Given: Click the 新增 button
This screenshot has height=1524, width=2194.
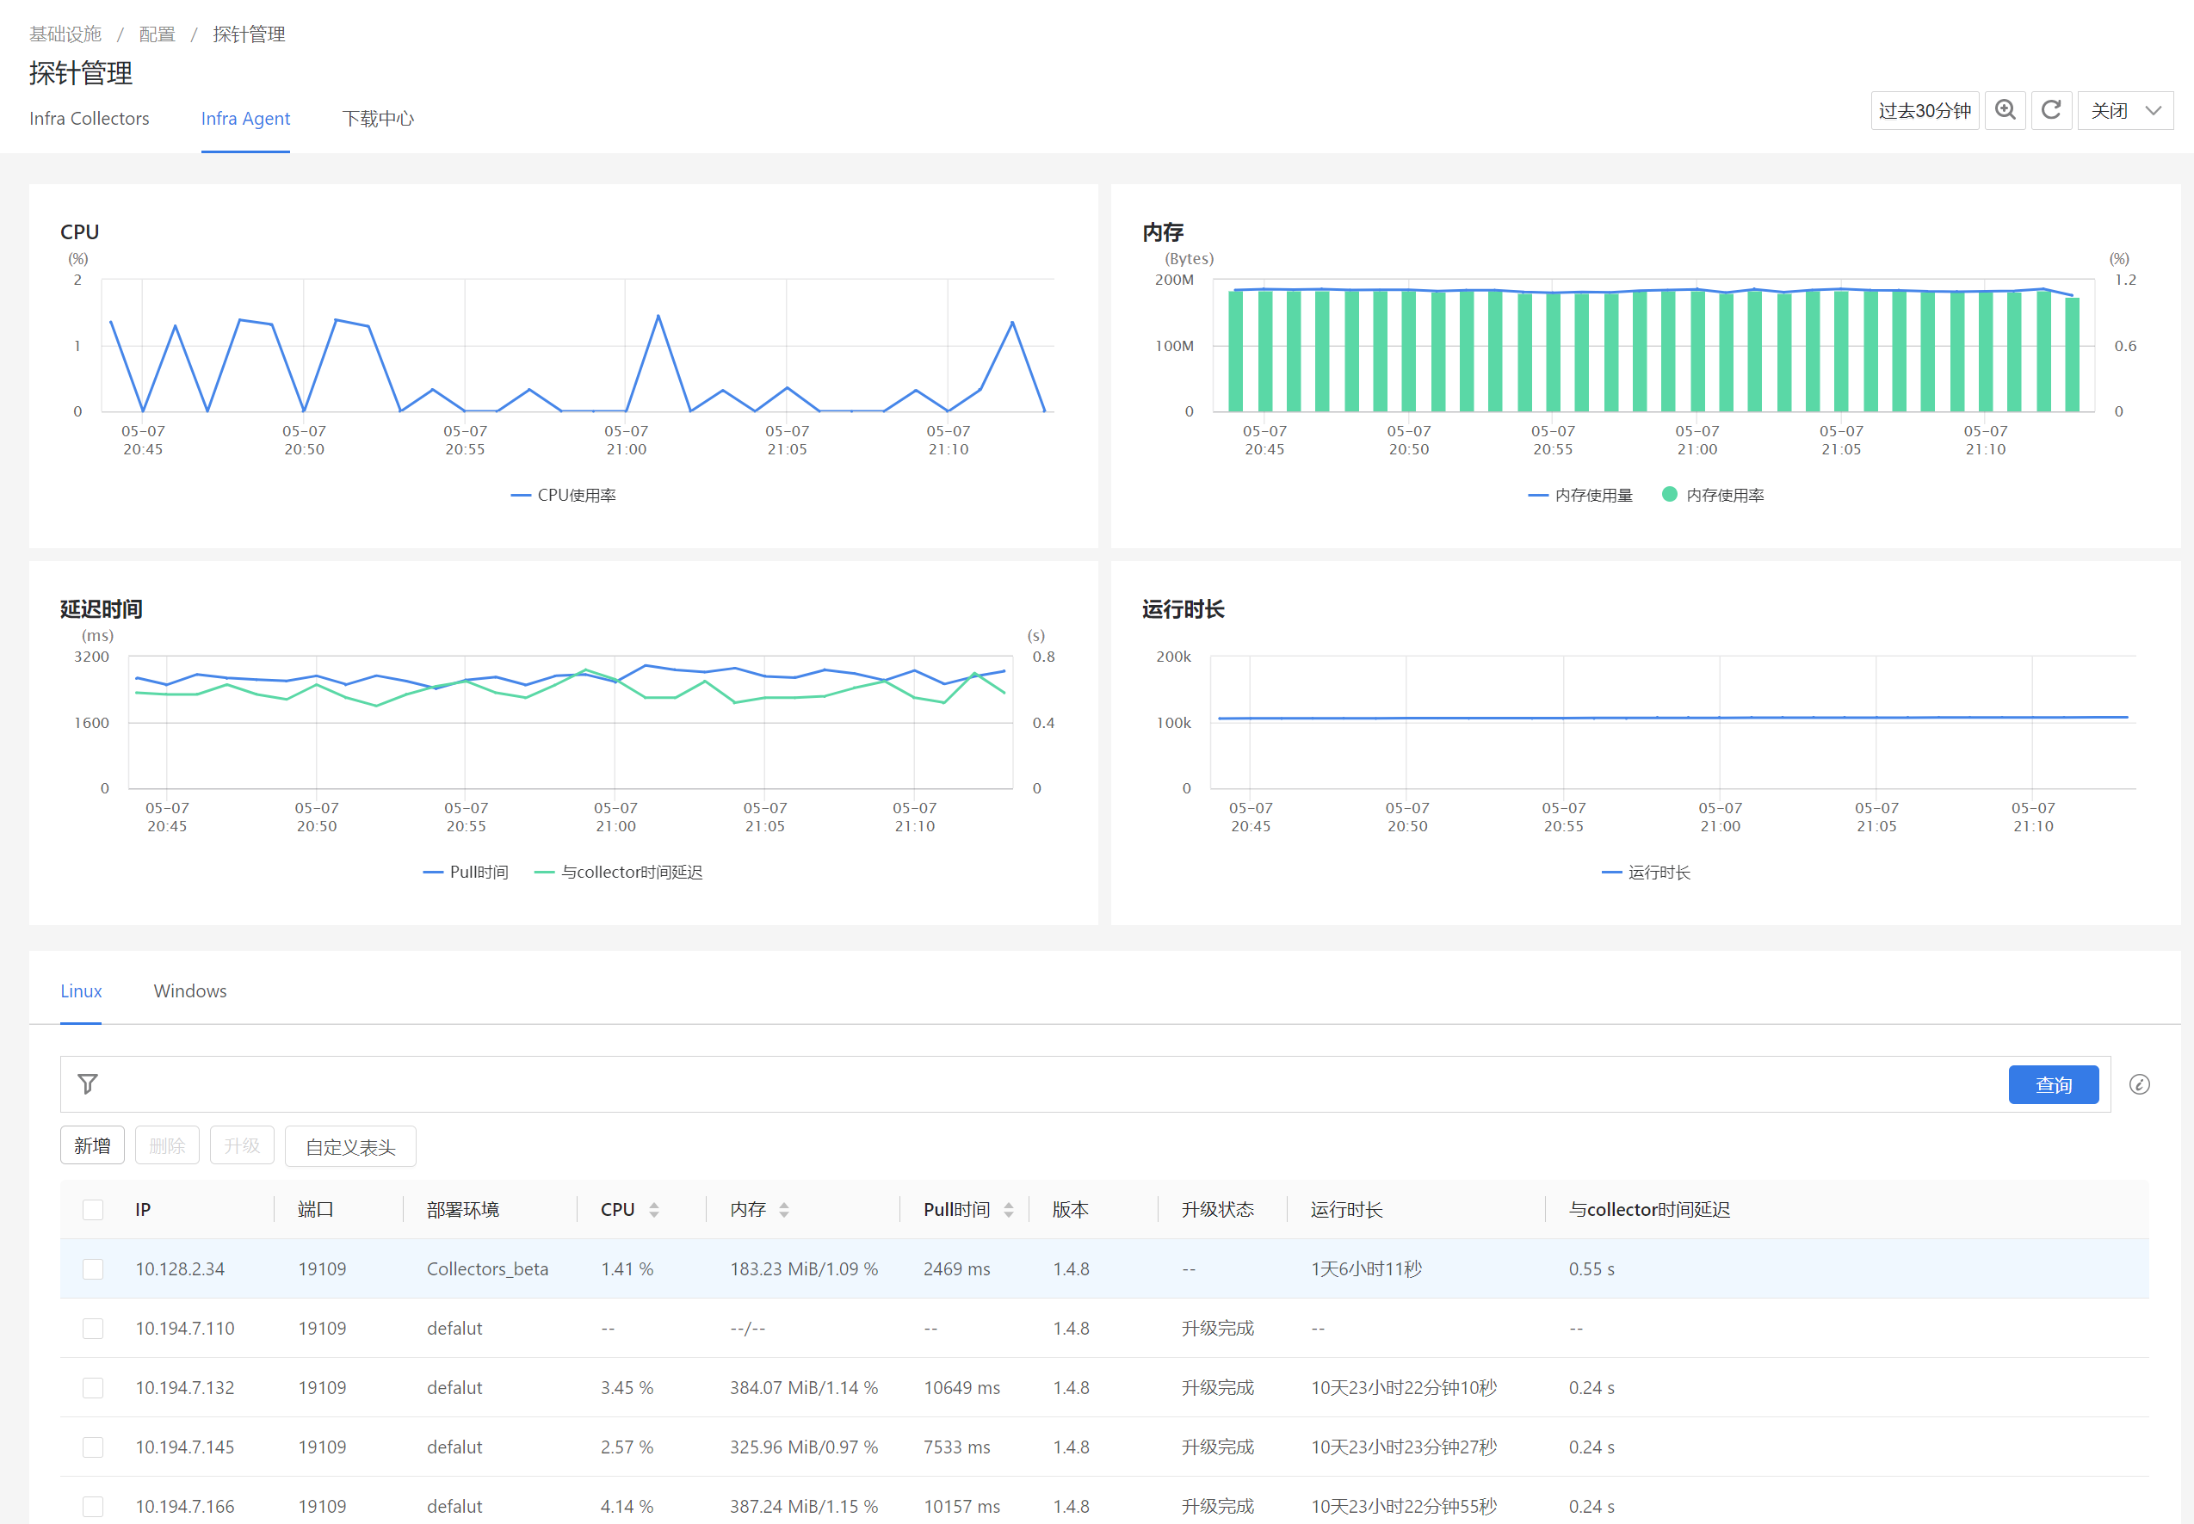Looking at the screenshot, I should click(x=93, y=1146).
